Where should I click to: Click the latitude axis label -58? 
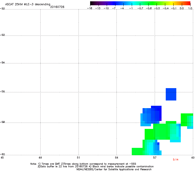[2, 122]
